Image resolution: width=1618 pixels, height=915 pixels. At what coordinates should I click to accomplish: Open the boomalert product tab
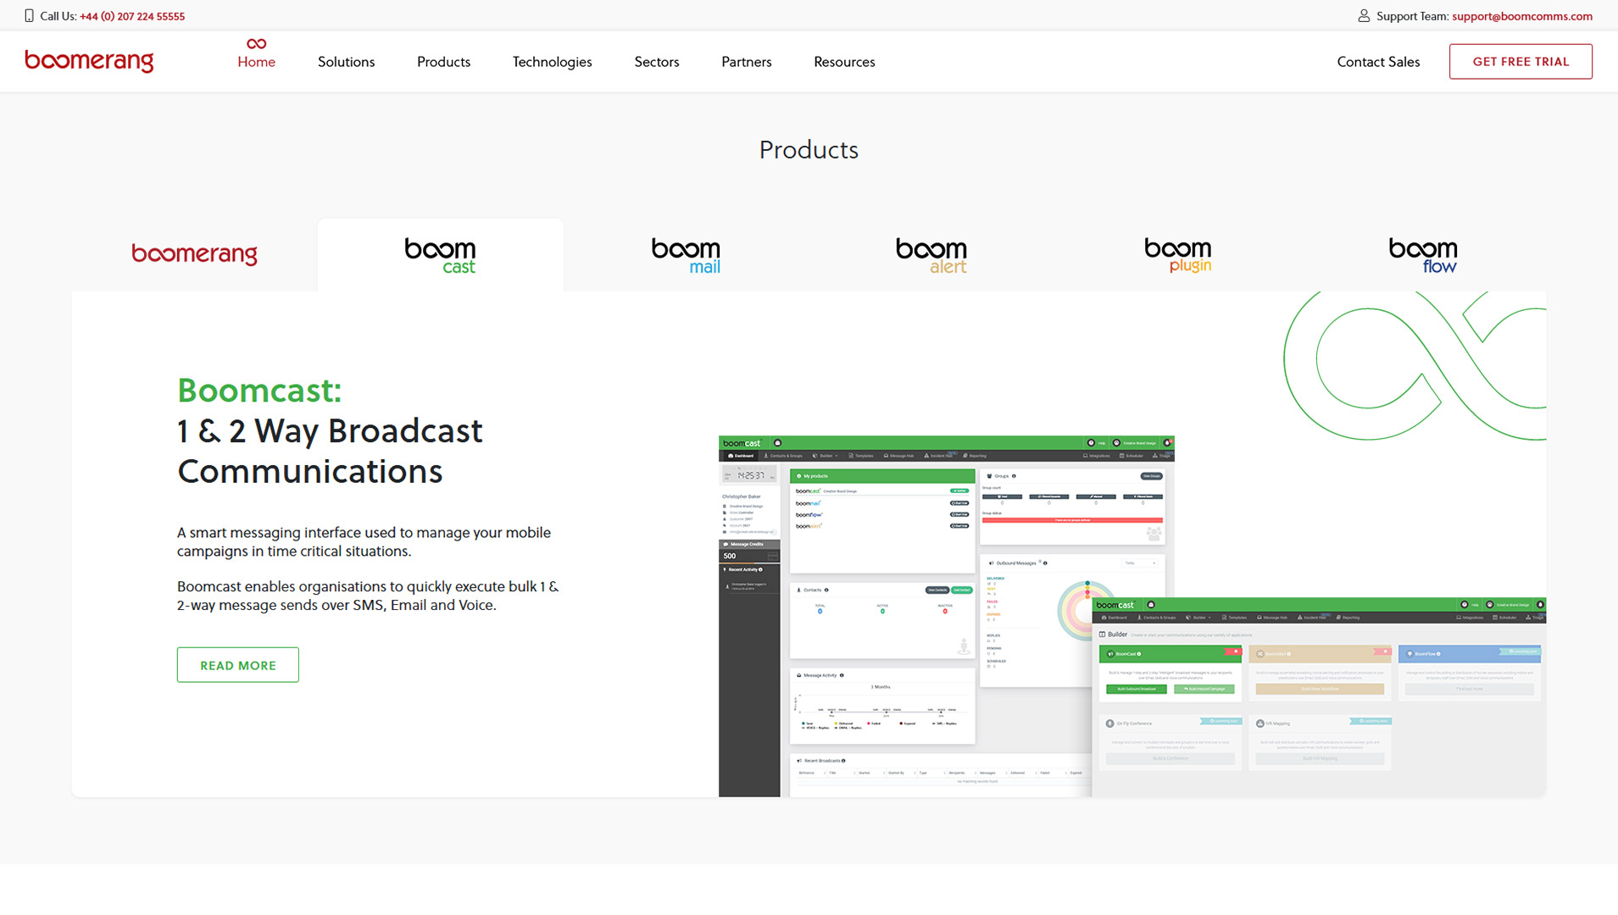pos(931,255)
